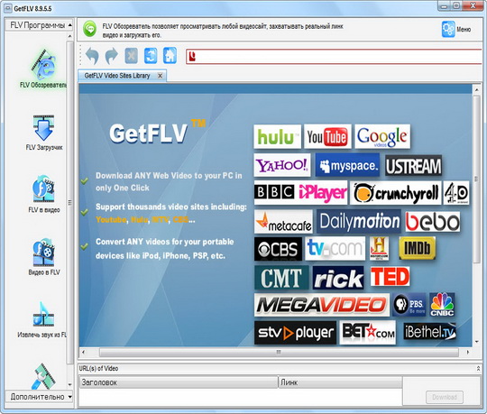This screenshot has height=414, width=487.
Task: Select the extract audio from FLV tool
Action: point(43,316)
